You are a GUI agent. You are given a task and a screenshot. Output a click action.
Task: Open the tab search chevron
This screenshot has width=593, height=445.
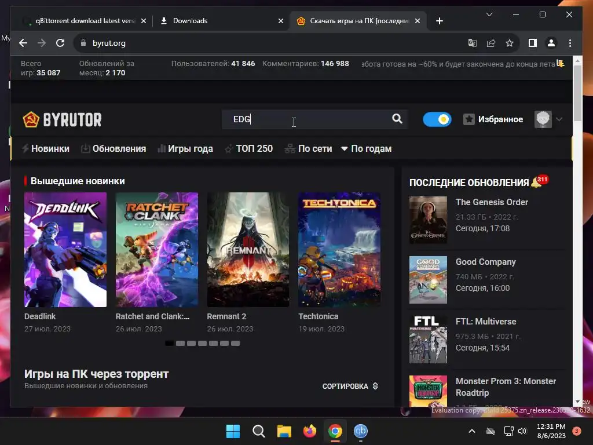pos(489,14)
